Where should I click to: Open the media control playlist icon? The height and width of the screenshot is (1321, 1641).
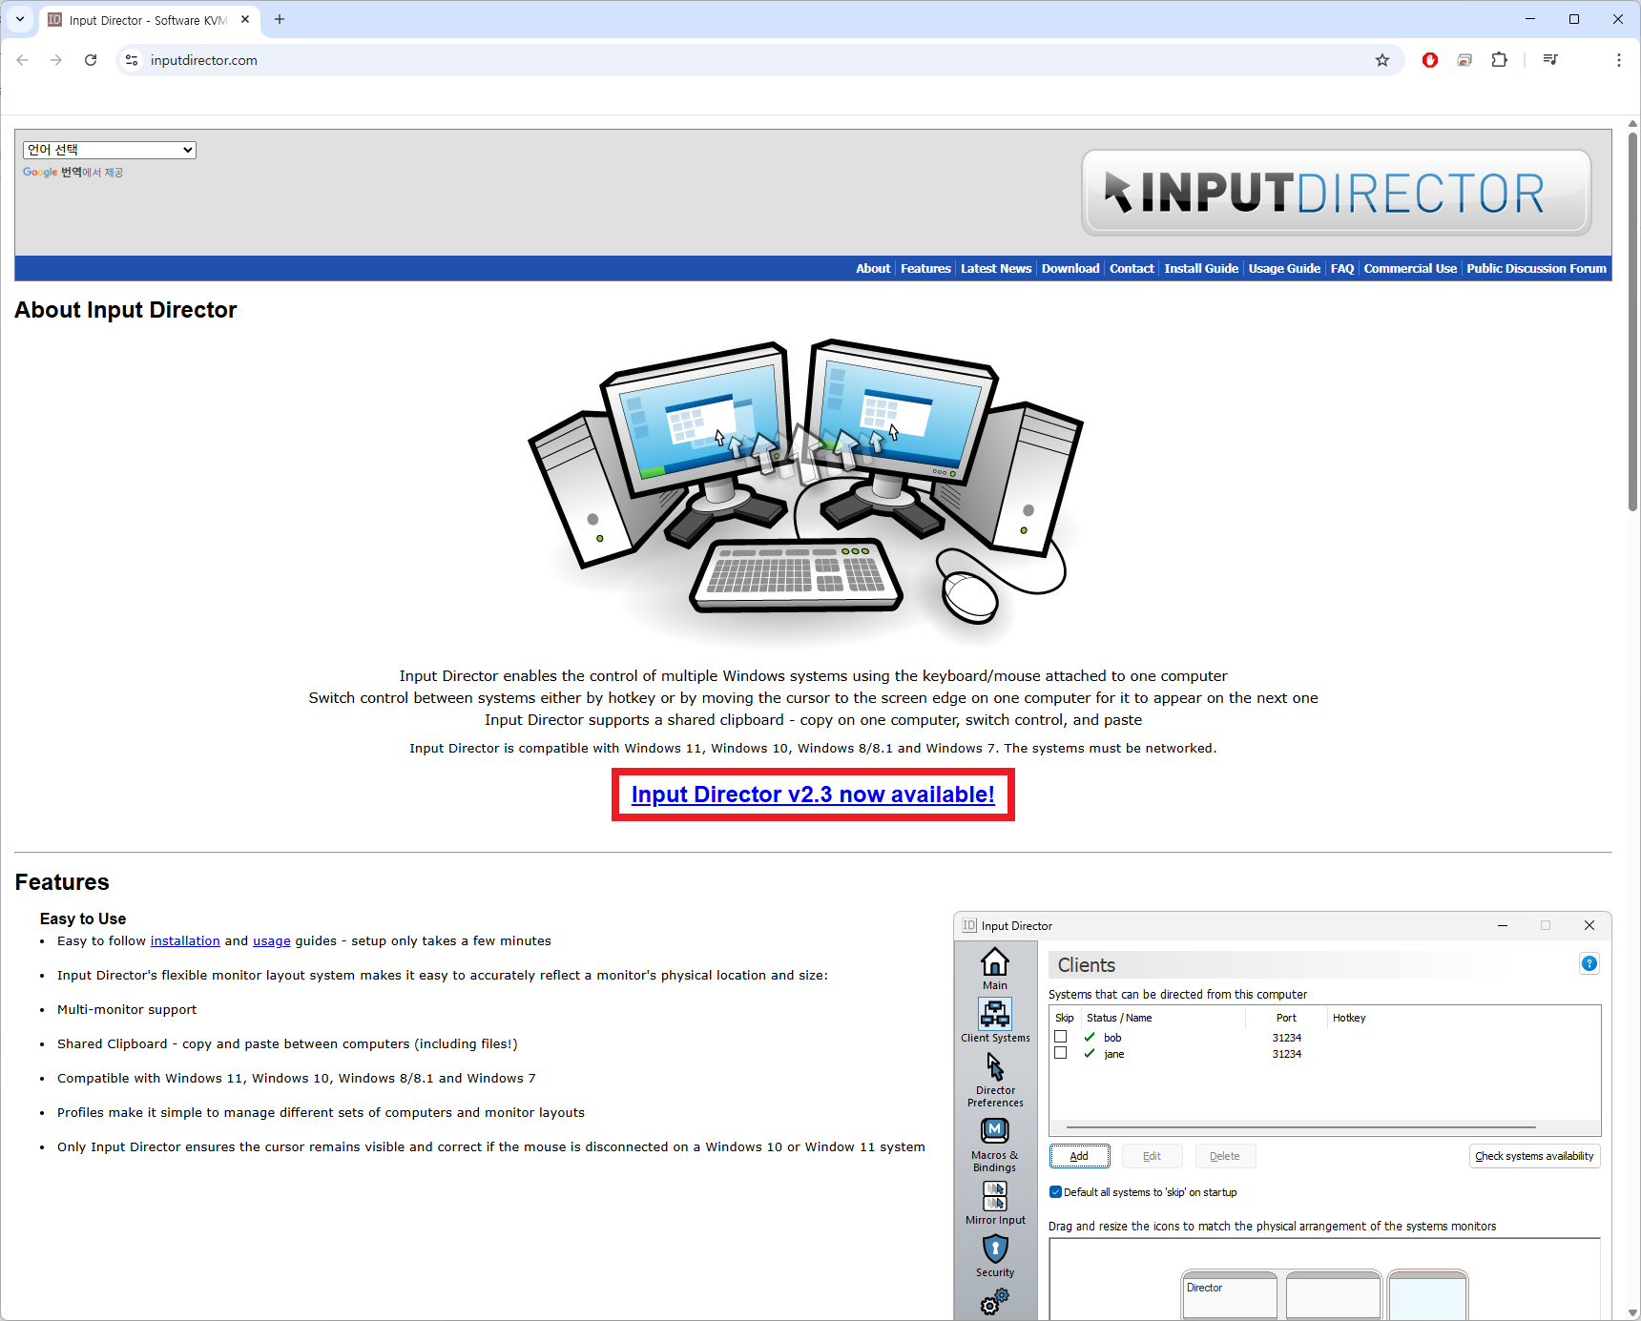(1550, 60)
